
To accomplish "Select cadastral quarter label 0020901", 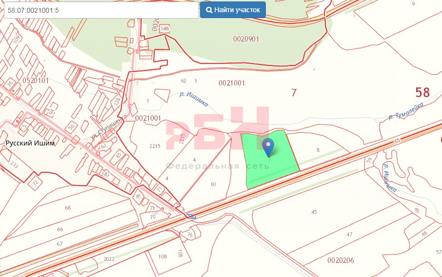I will click(245, 38).
